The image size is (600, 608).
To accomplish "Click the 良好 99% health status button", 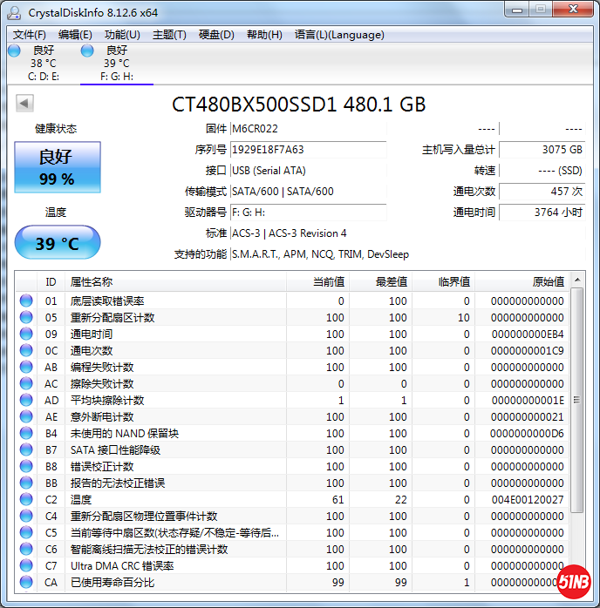I will coord(58,167).
